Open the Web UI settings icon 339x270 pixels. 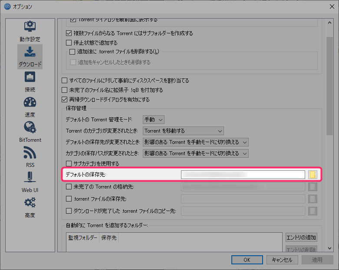click(30, 177)
